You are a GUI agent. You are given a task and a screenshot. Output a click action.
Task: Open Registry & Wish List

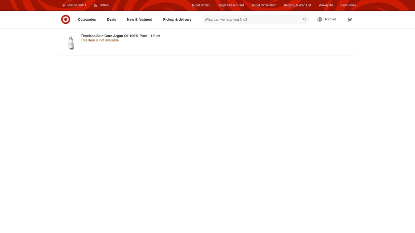(297, 6)
